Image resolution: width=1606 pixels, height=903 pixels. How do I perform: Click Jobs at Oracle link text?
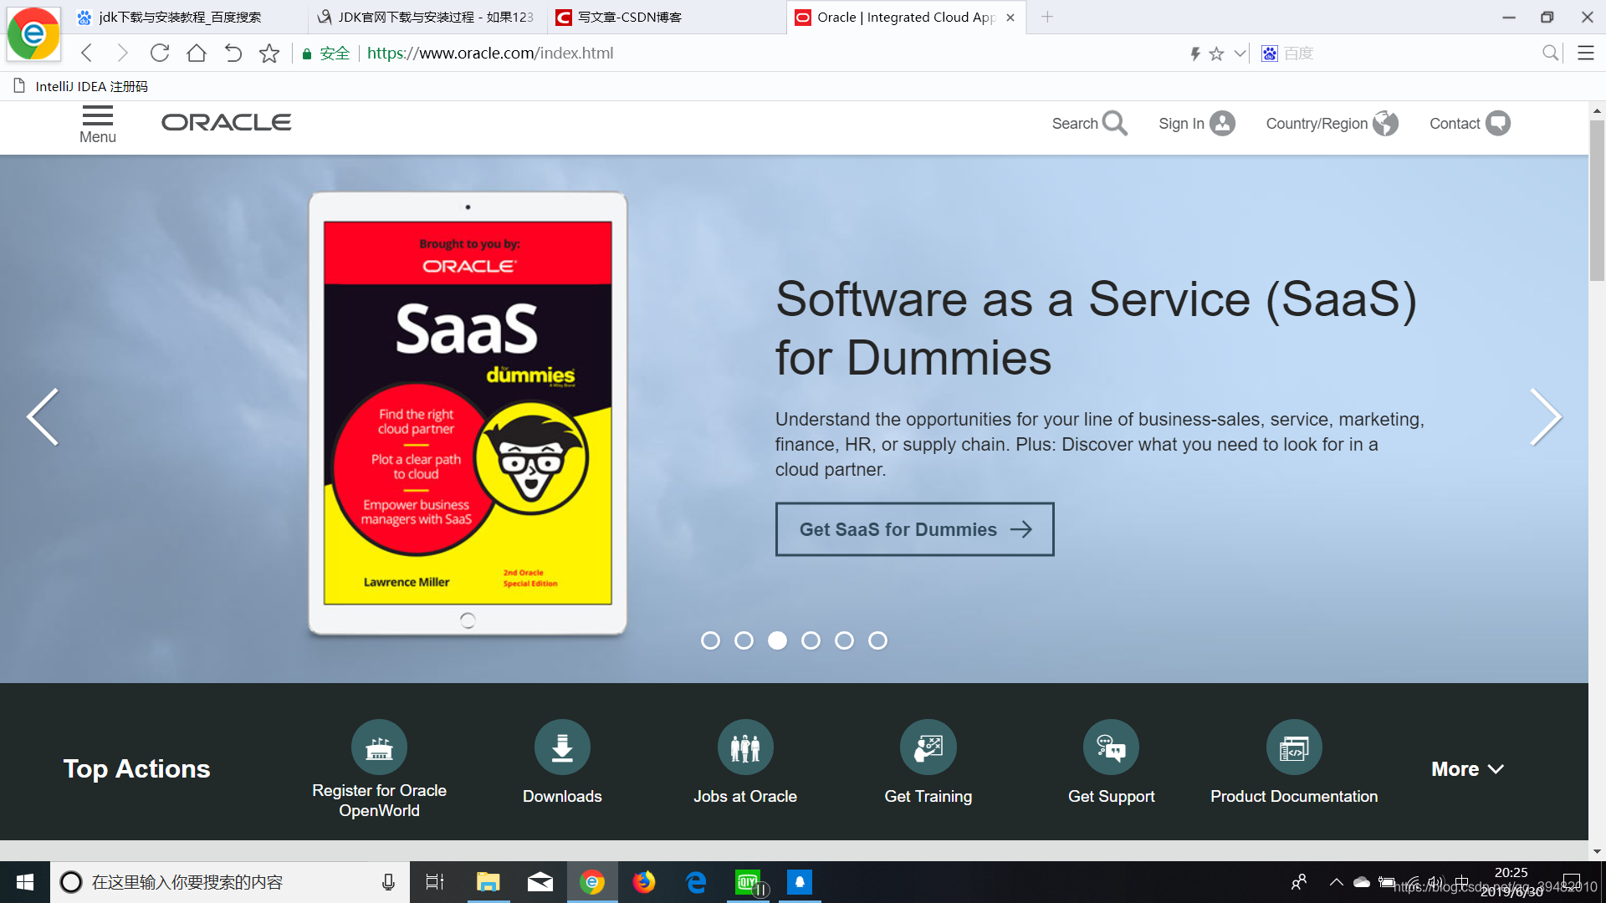(x=745, y=797)
